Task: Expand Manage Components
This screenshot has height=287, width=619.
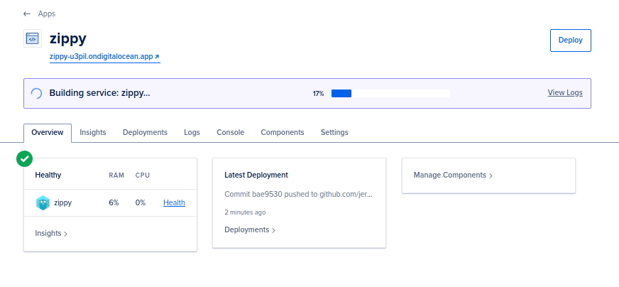Action: [x=453, y=175]
